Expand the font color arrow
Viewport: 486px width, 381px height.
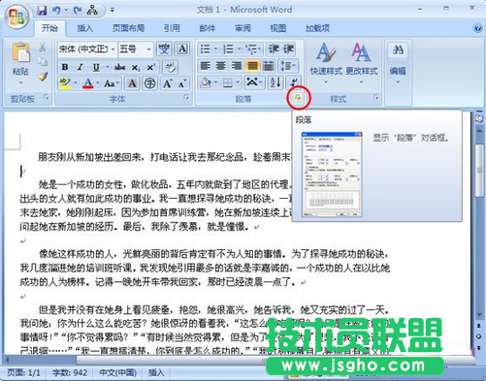(x=97, y=83)
